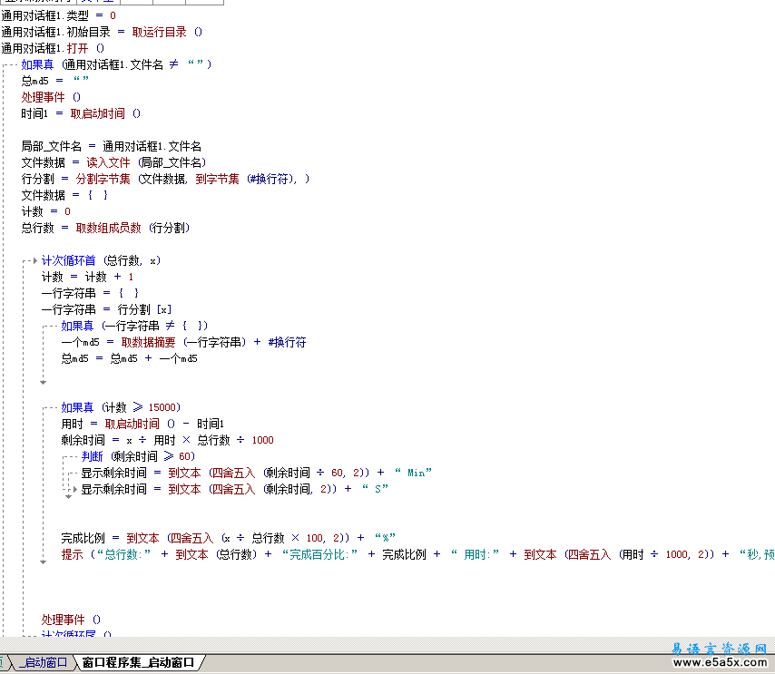This screenshot has height=674, width=775.
Task: Click the 15000 numeric value
Action: click(x=163, y=407)
